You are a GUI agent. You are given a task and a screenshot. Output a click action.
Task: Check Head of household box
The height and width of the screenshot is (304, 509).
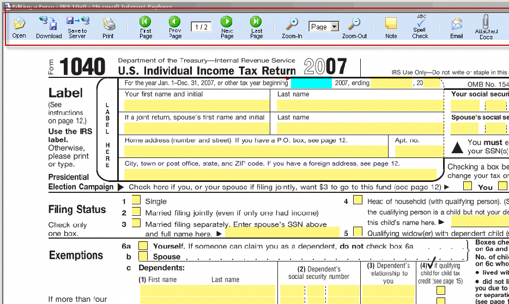point(357,199)
